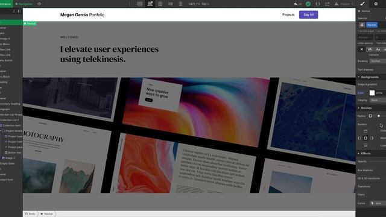The height and width of the screenshot is (217, 386).
Task: Click the green saved status checkmark
Action: pyautogui.click(x=308, y=4)
